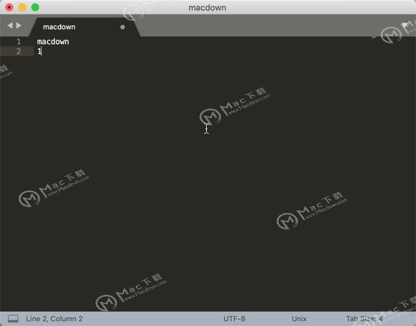Click the previous tab left arrow
The width and height of the screenshot is (416, 326).
[10, 26]
